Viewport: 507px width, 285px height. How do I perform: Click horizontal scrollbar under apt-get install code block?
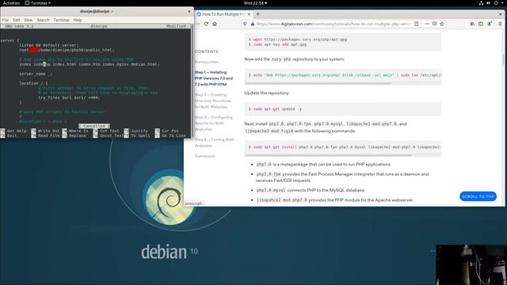pyautogui.click(x=328, y=155)
